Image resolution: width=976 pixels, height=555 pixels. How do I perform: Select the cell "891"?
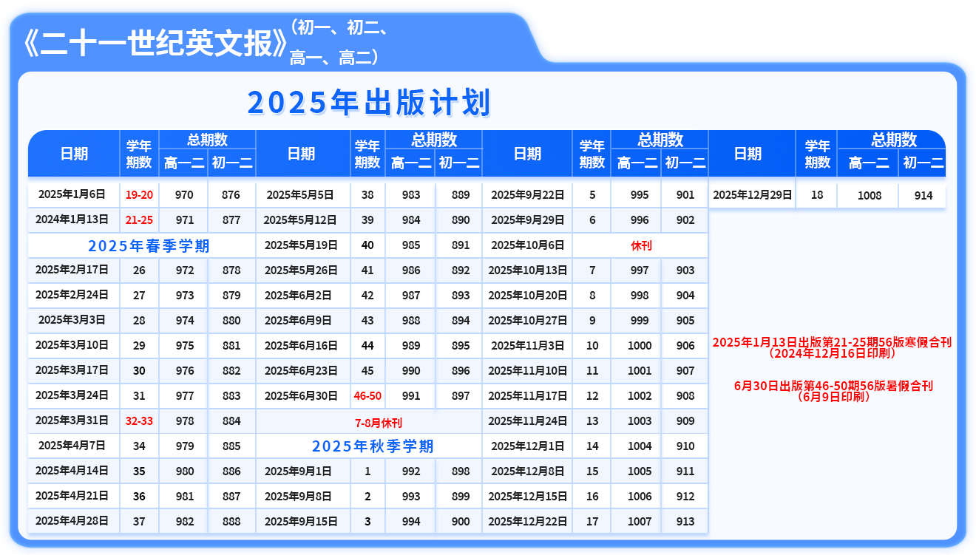(460, 245)
